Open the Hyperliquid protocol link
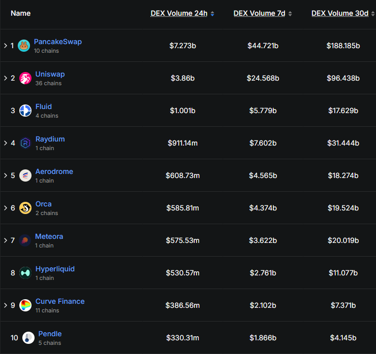 (55, 269)
